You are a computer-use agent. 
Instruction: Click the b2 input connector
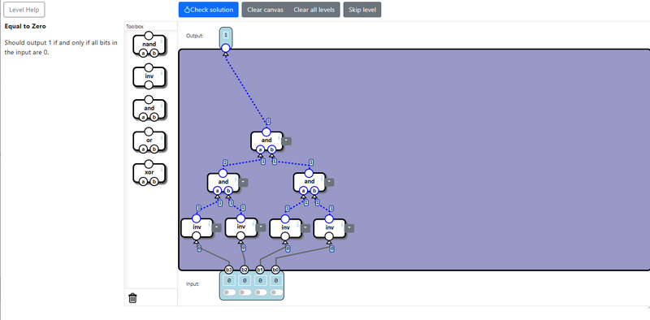click(x=245, y=270)
